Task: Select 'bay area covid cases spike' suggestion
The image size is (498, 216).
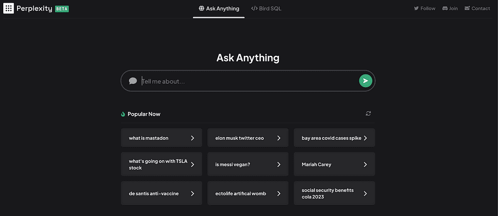Action: click(x=331, y=138)
